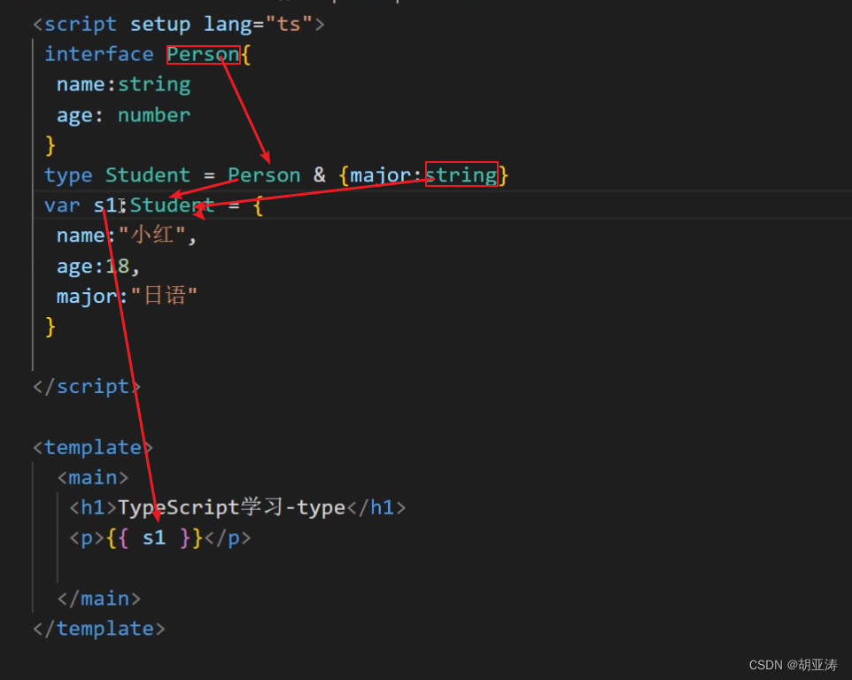Click 'string' in the major:string annotation

pos(461,175)
